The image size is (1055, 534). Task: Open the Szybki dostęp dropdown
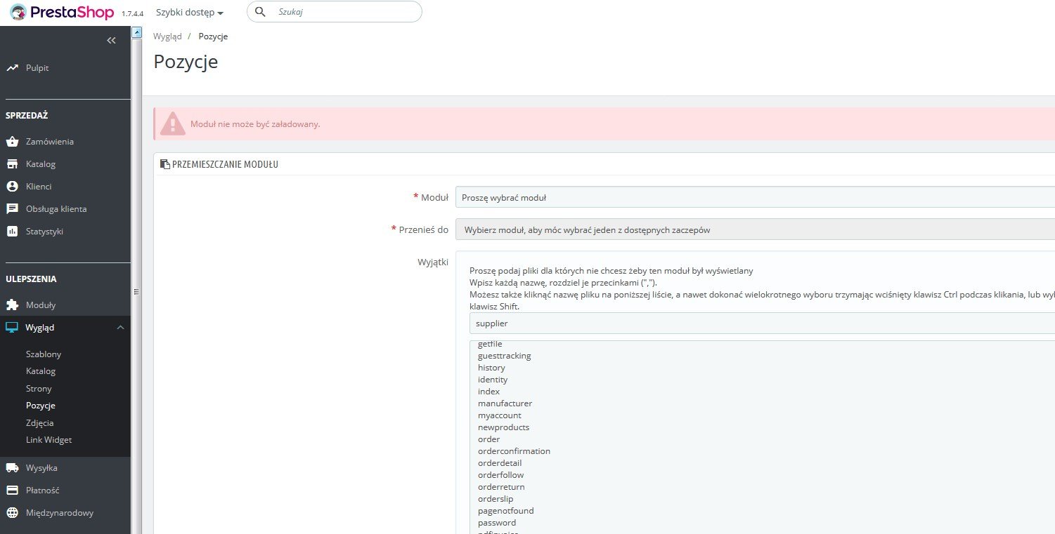point(190,13)
